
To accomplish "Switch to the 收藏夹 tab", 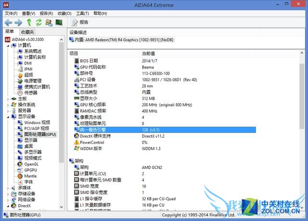I will (27, 32).
